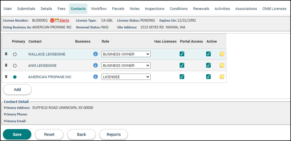Click the Add contact button
Screen dimensions: 291x141
coord(18,90)
